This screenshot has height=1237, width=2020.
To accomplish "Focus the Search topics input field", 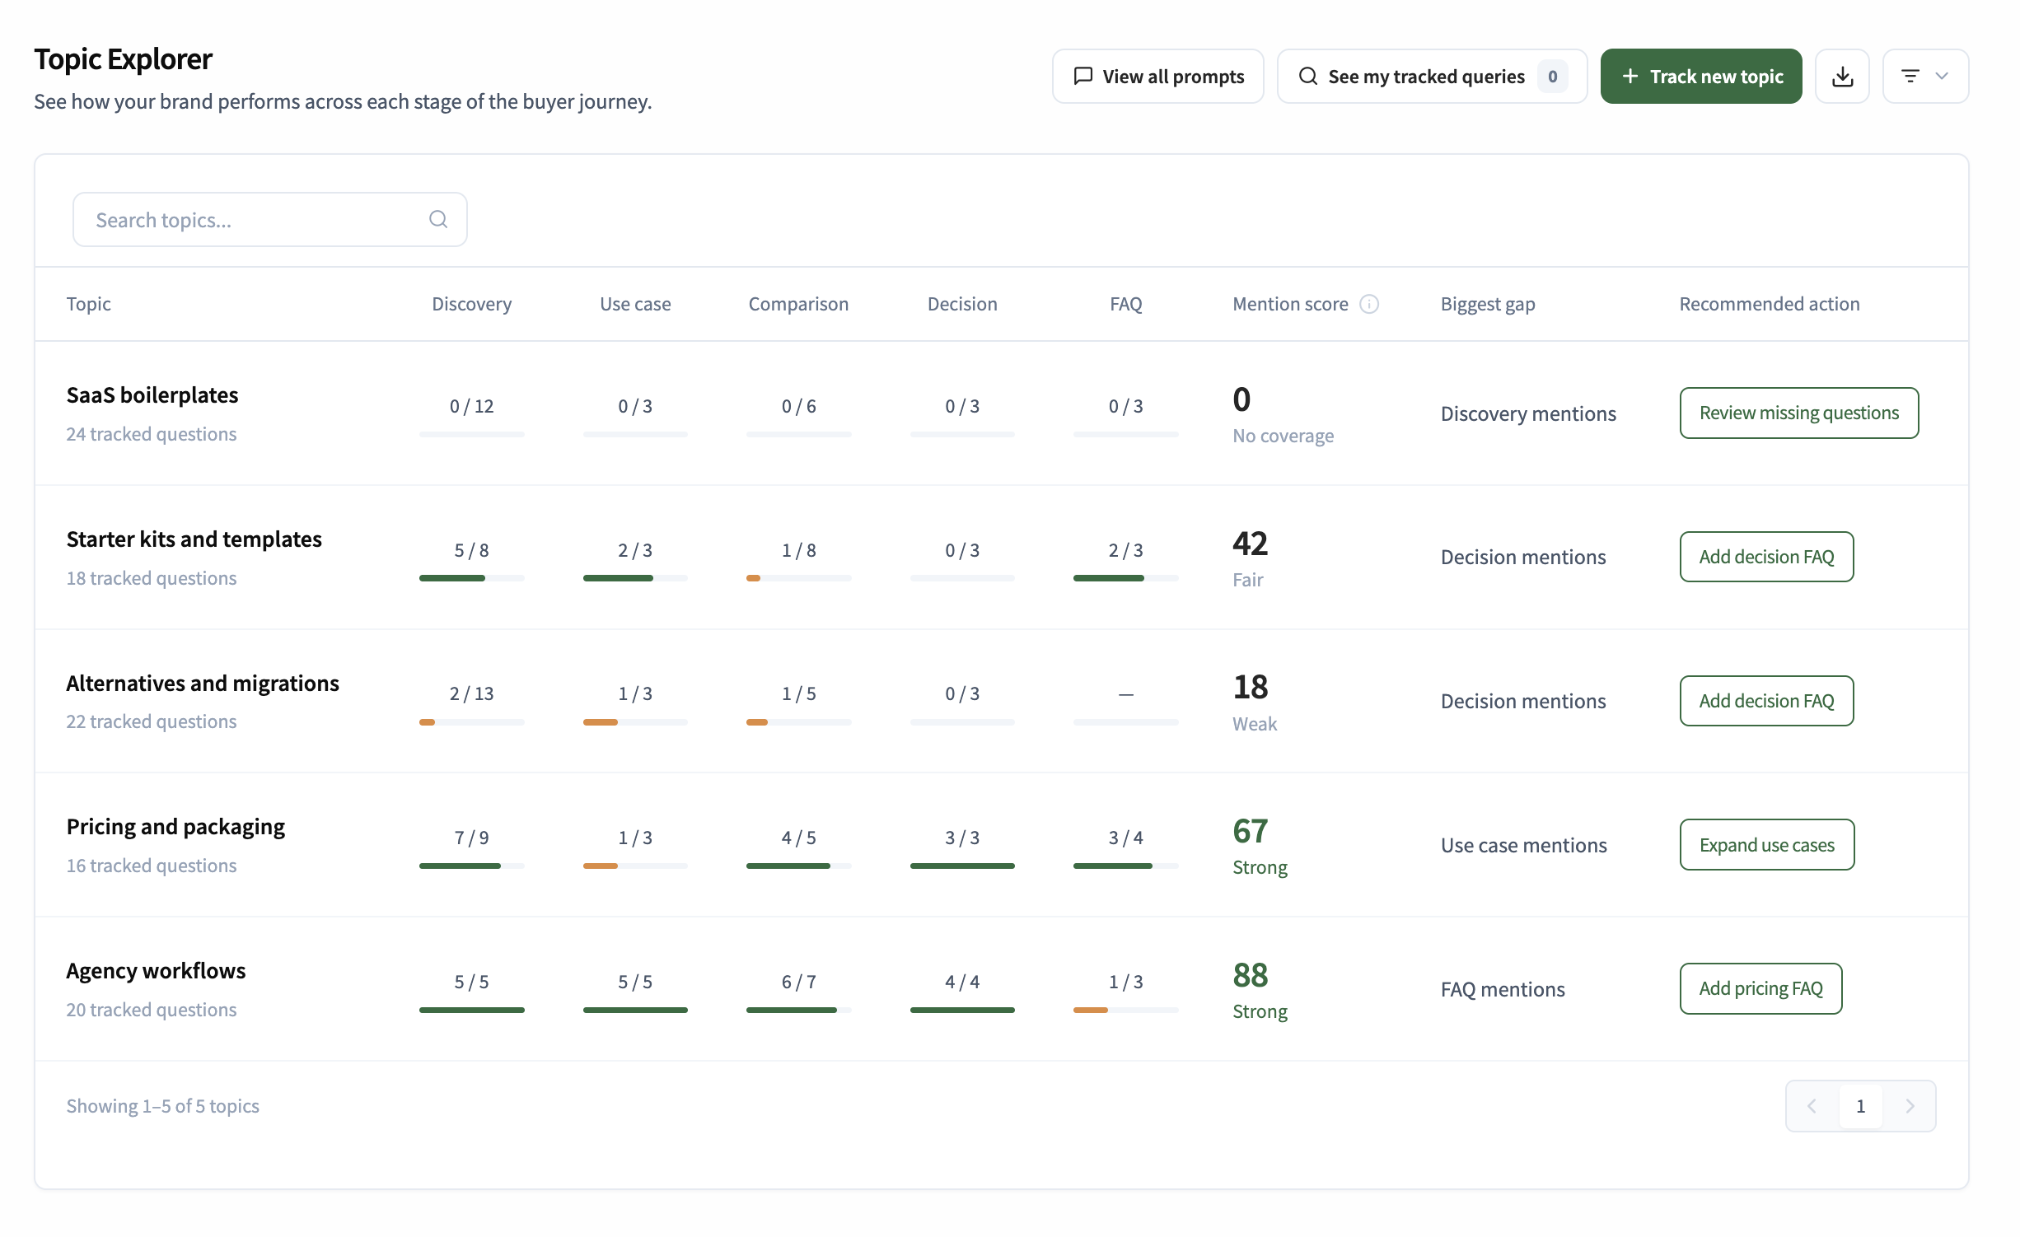I will [x=270, y=220].
